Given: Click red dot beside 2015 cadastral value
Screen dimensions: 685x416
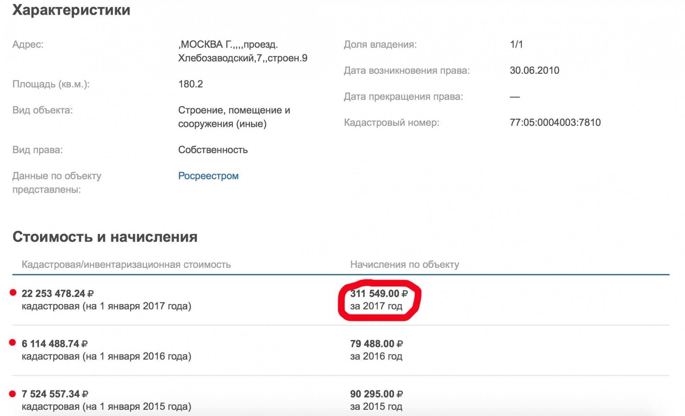Looking at the screenshot, I should click(x=13, y=394).
